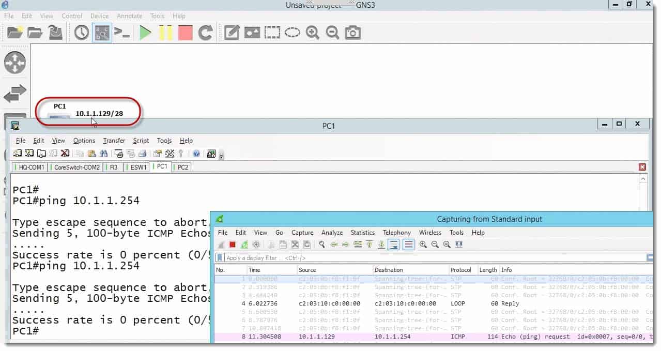Open the GNS3 Control menu
The image size is (661, 351).
72,16
